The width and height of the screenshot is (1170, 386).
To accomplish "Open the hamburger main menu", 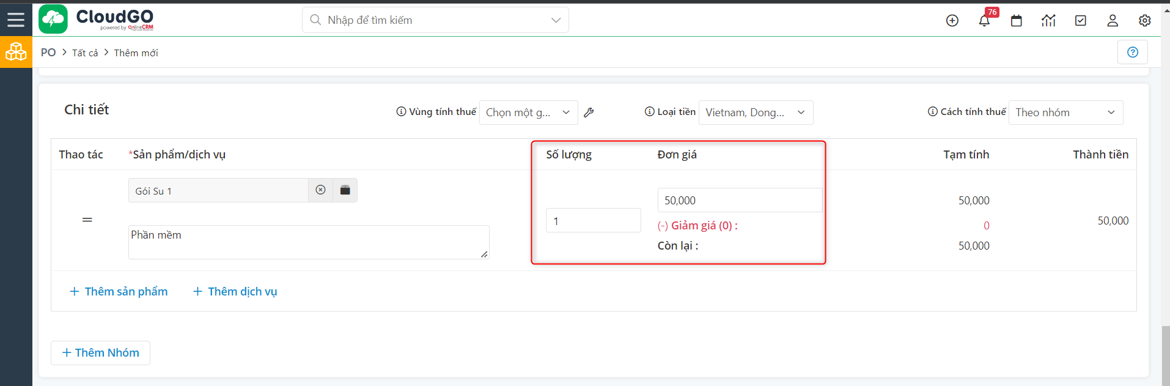I will [x=16, y=20].
